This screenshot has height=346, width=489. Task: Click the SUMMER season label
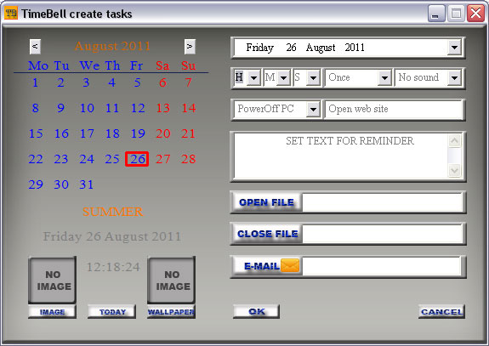(112, 212)
